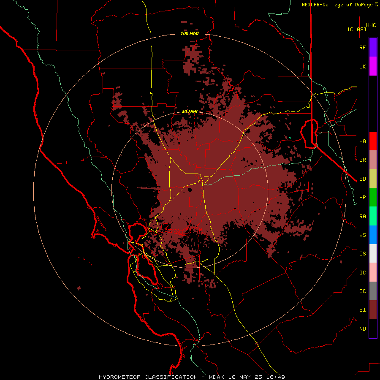Select the HA legend label
Viewport: 380px width, 380px height.
click(362, 141)
